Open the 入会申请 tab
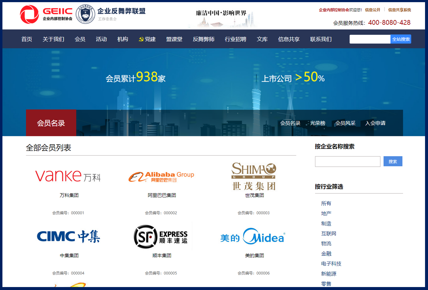The height and width of the screenshot is (290, 428). [375, 123]
